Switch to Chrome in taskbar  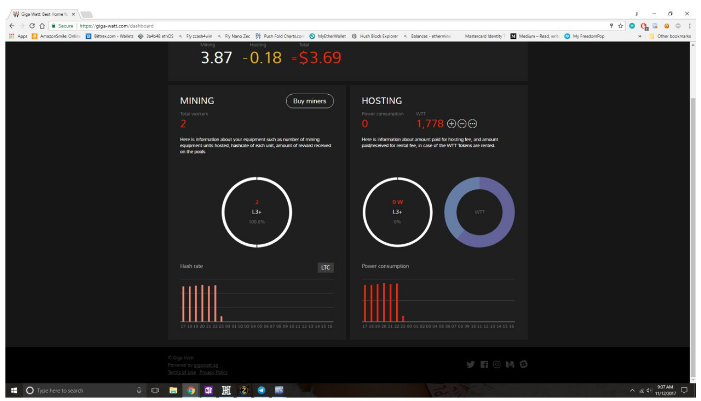click(191, 391)
